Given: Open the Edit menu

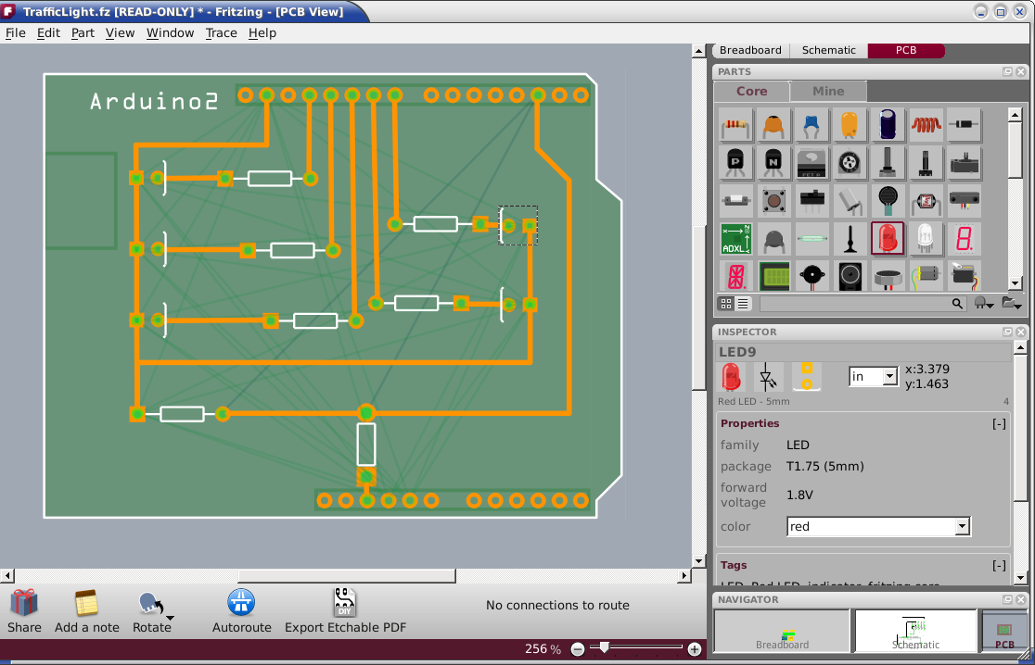Looking at the screenshot, I should (48, 33).
